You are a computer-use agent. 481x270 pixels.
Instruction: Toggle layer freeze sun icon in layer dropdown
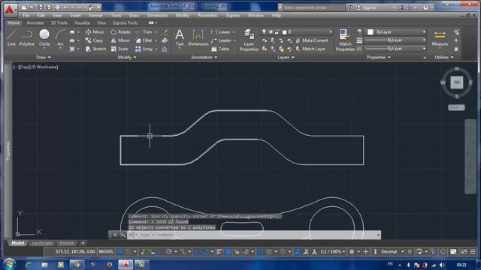(x=271, y=31)
